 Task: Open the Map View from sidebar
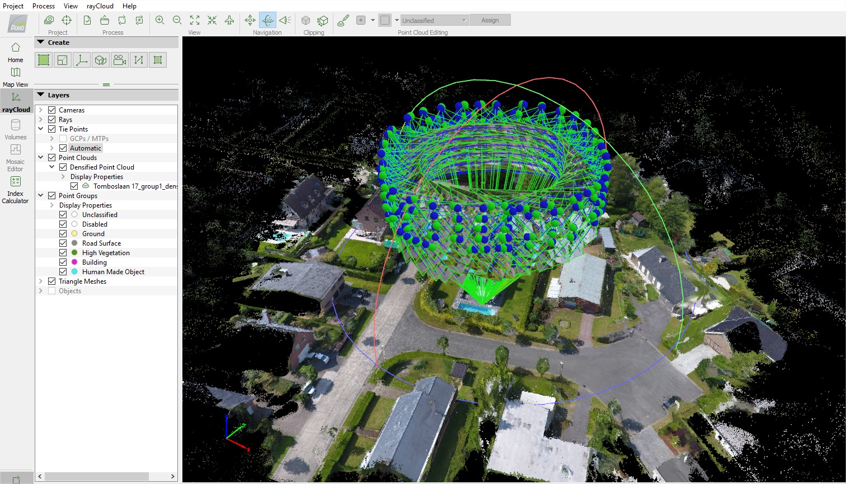pos(15,77)
